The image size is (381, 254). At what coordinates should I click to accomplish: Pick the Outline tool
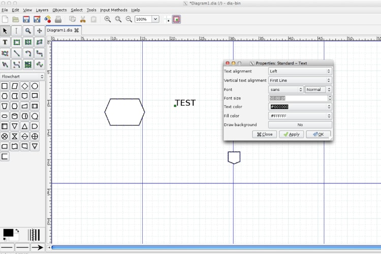coord(39,65)
